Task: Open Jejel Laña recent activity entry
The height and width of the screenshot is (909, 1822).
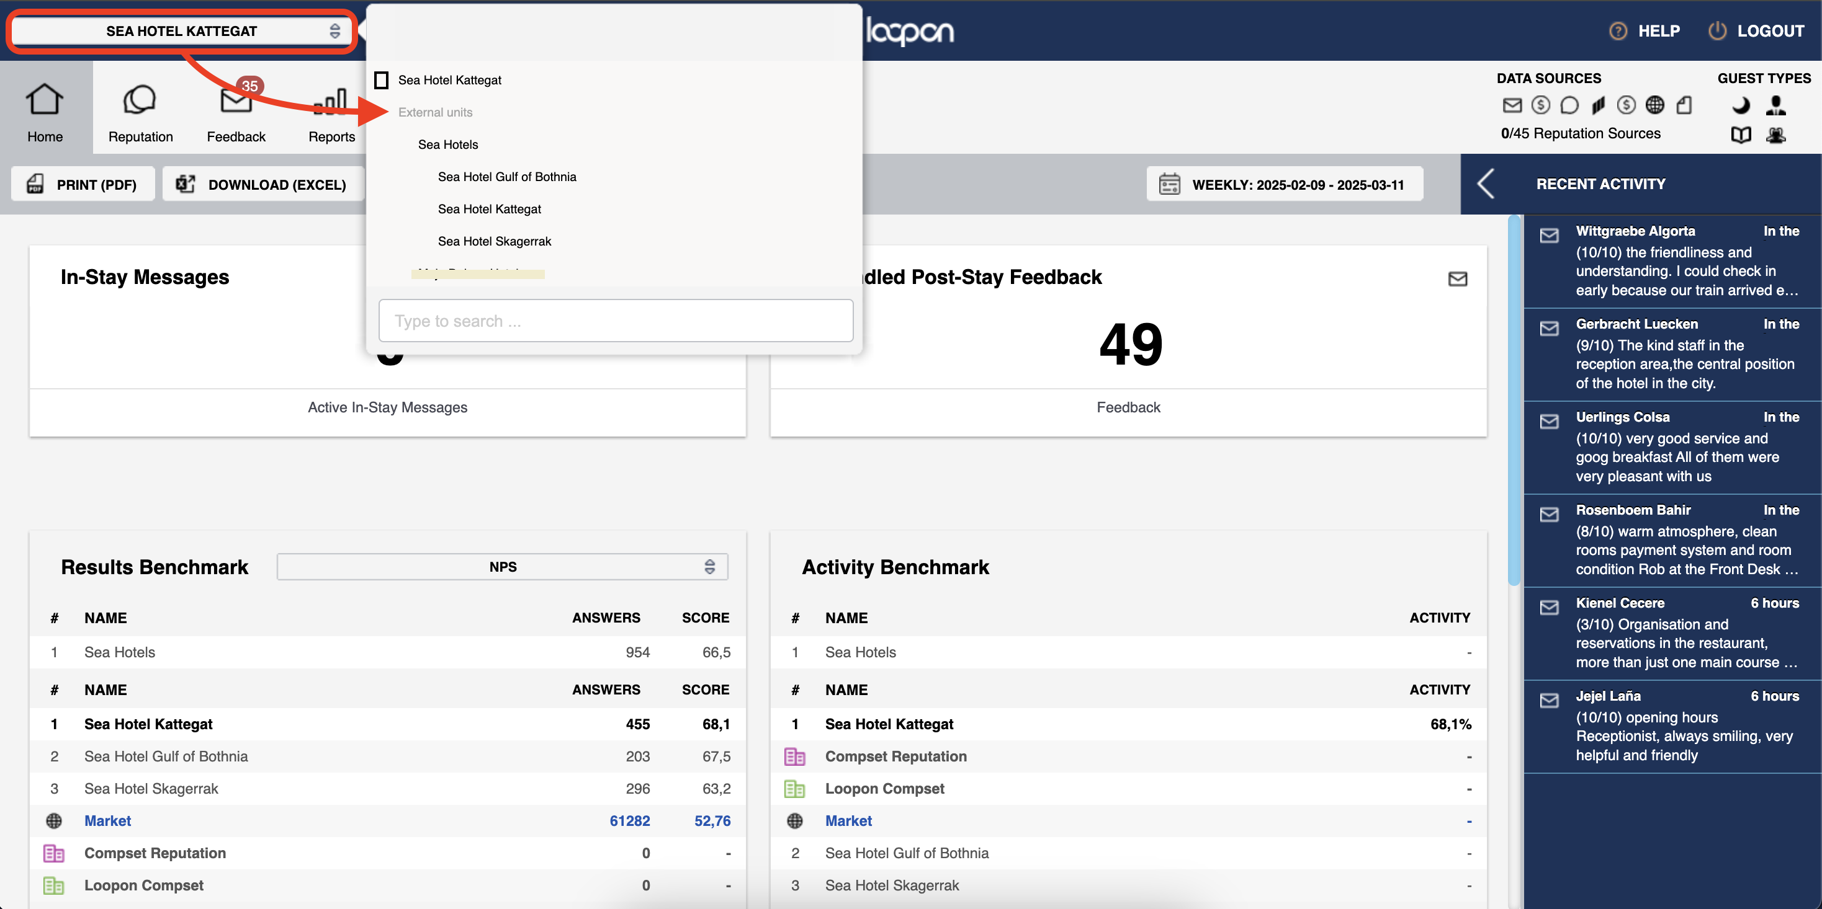Action: tap(1672, 726)
